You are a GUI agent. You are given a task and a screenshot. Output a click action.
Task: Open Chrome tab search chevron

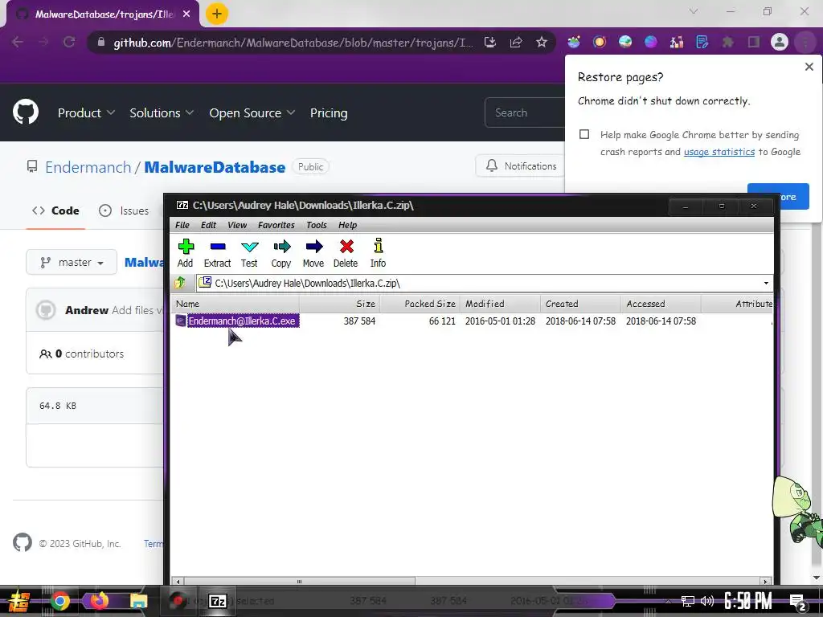coord(694,11)
